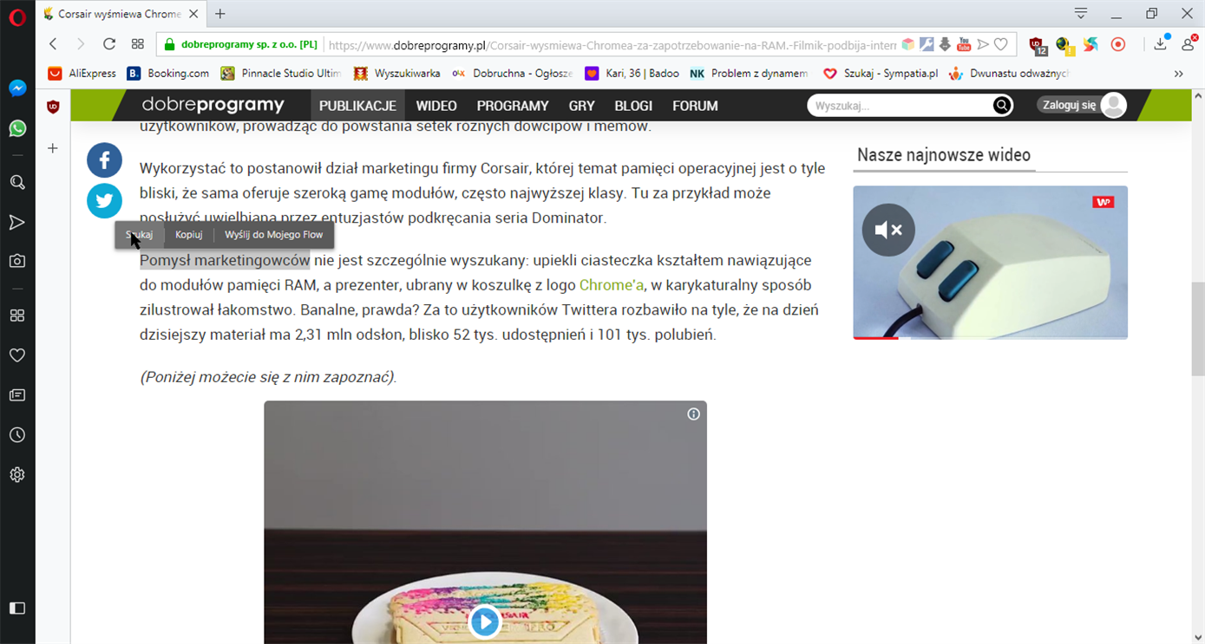Go back to the previous page
The width and height of the screenshot is (1205, 644).
(x=54, y=44)
